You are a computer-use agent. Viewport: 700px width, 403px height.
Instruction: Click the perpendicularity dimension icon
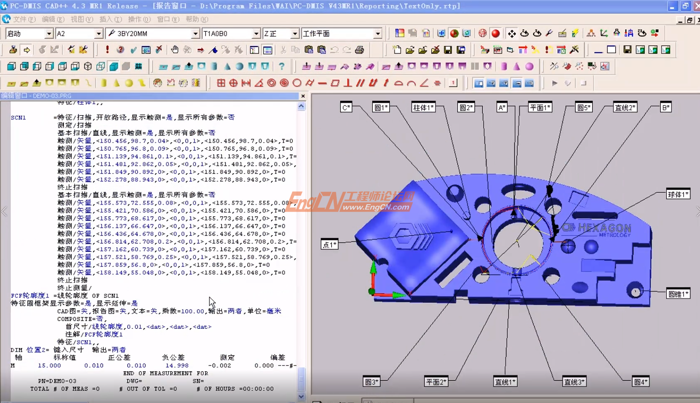point(348,83)
